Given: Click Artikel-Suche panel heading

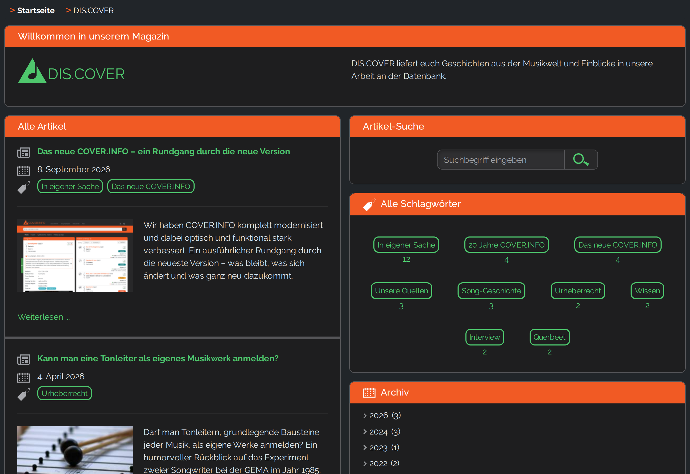Looking at the screenshot, I should tap(393, 126).
